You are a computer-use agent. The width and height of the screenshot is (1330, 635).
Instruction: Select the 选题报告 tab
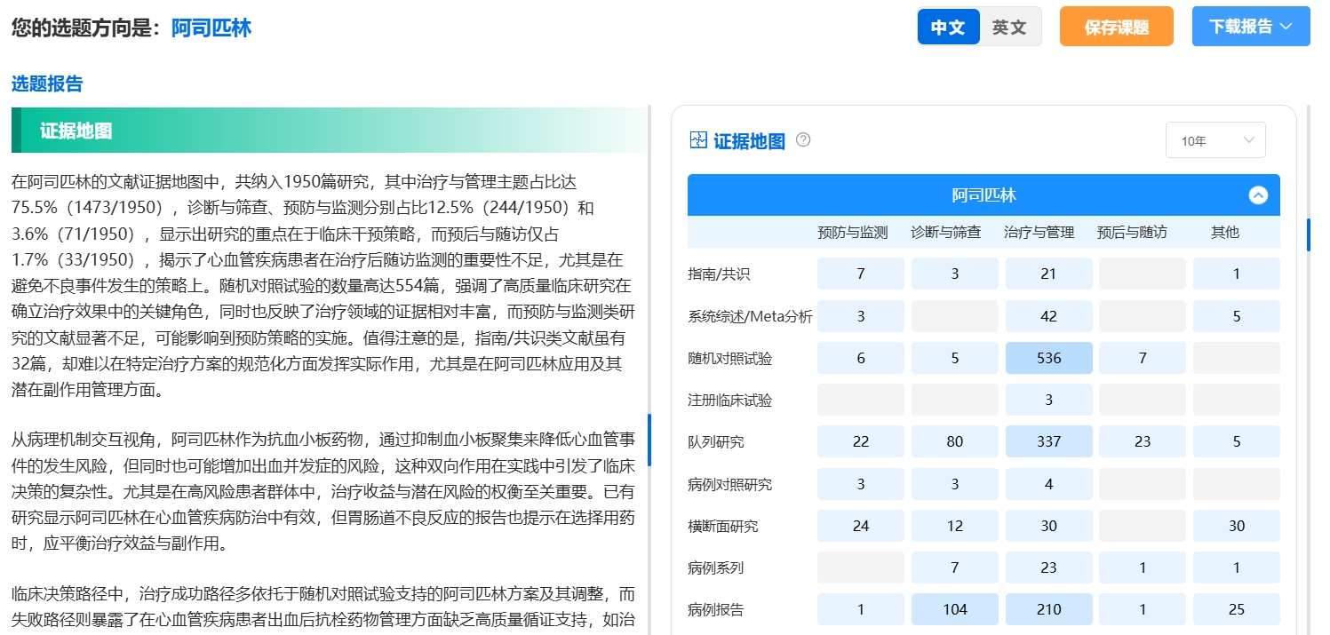pyautogui.click(x=47, y=84)
